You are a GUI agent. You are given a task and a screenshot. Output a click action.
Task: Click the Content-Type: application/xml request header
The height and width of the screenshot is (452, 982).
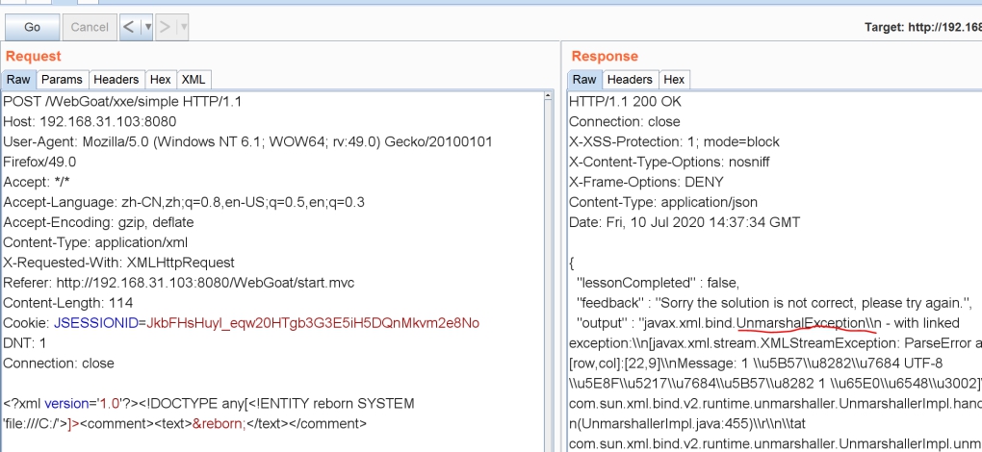pyautogui.click(x=95, y=242)
